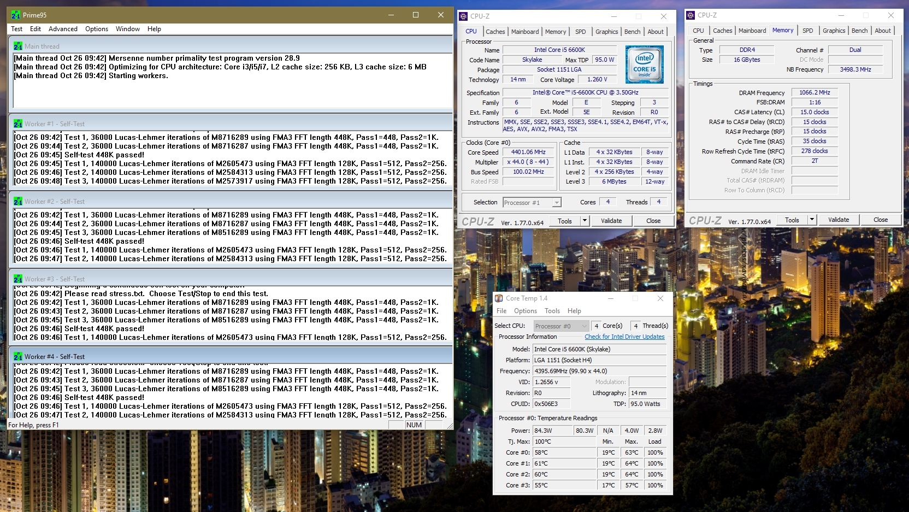Click the Worker #3 Self-Test window icon
Image resolution: width=909 pixels, height=512 pixels.
[18, 279]
